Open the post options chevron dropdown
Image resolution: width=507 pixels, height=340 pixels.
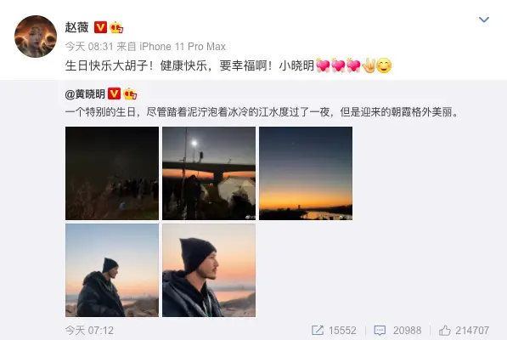484,20
